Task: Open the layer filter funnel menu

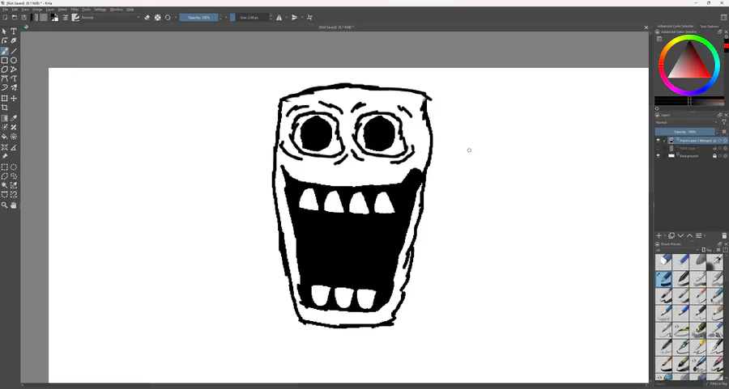Action: pos(724,123)
